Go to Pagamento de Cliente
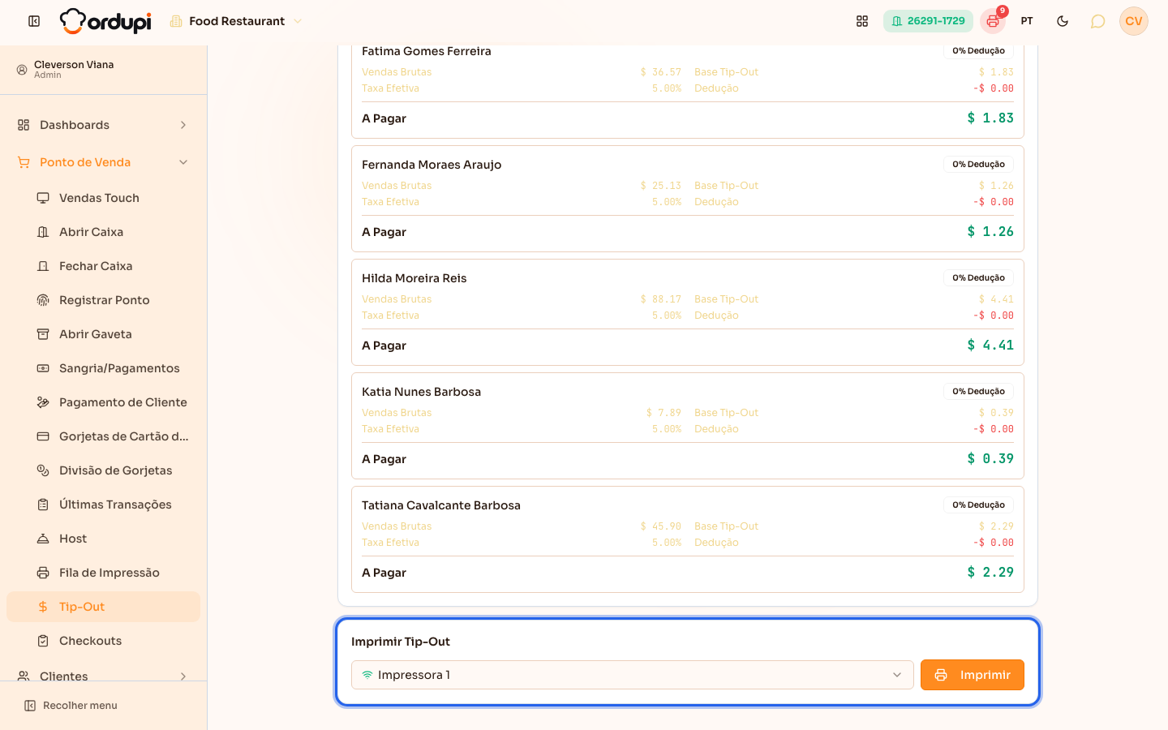Viewport: 1168px width, 730px height. coord(103,402)
